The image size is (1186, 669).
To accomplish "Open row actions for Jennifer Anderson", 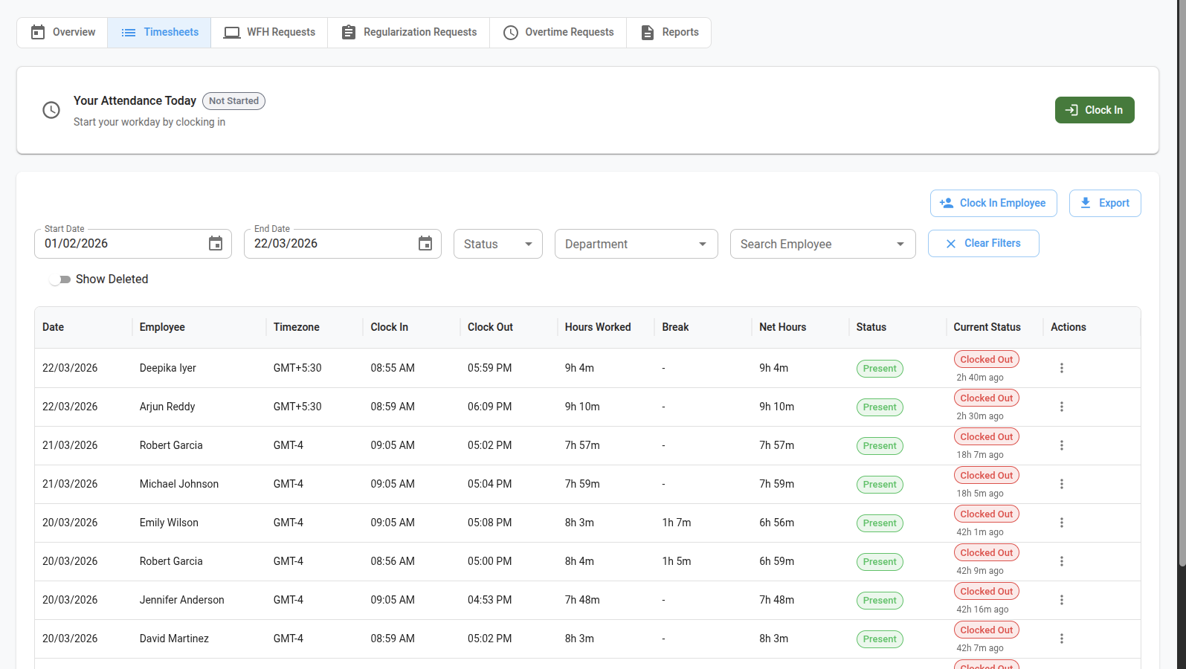I will pos(1061,600).
